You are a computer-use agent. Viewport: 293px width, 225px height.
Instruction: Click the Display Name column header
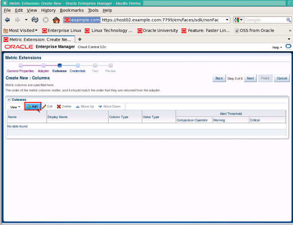tap(77, 117)
